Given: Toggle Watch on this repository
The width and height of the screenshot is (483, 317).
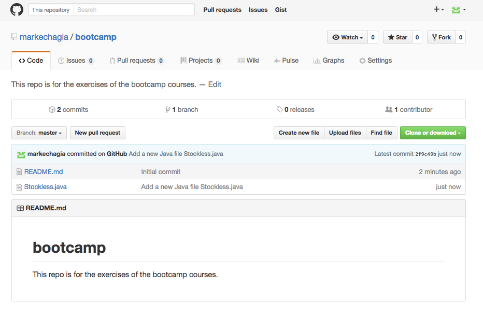Looking at the screenshot, I should click(x=347, y=37).
